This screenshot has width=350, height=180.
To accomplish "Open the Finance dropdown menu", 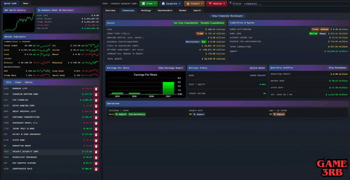I will click(194, 3).
